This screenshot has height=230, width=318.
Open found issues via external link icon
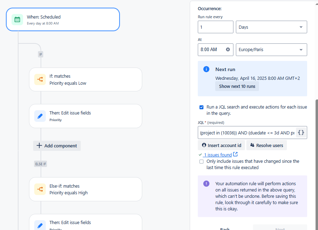(235, 154)
